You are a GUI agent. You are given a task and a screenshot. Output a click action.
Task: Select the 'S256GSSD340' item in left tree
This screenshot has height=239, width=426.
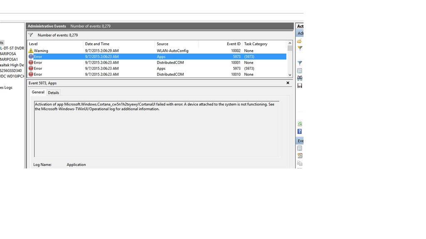click(11, 71)
